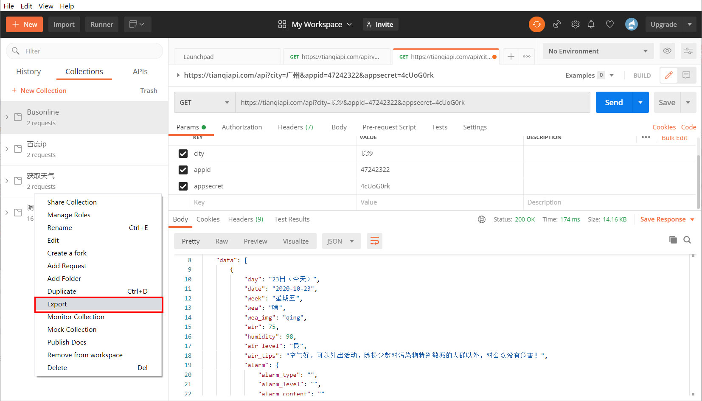
Task: Click the Raw response view
Action: click(222, 241)
